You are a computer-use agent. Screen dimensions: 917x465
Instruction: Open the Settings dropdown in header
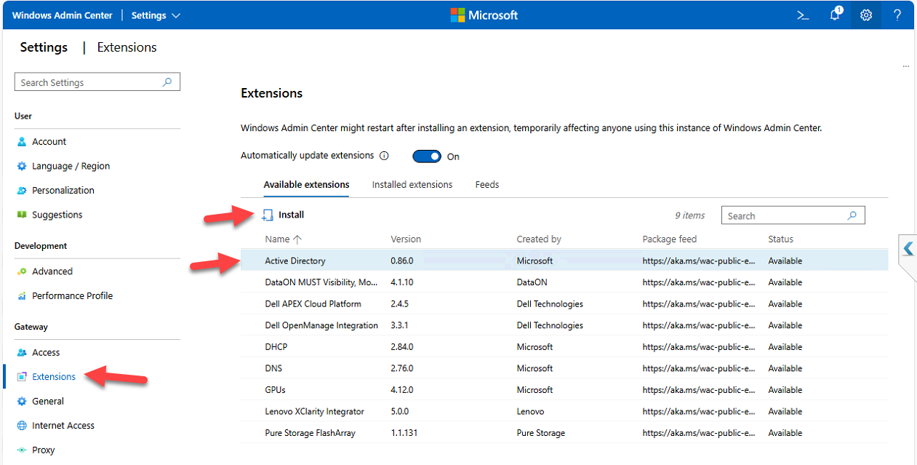coord(156,15)
